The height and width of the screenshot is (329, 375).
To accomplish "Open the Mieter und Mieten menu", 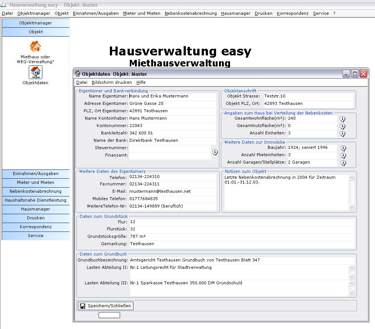I will 142,13.
